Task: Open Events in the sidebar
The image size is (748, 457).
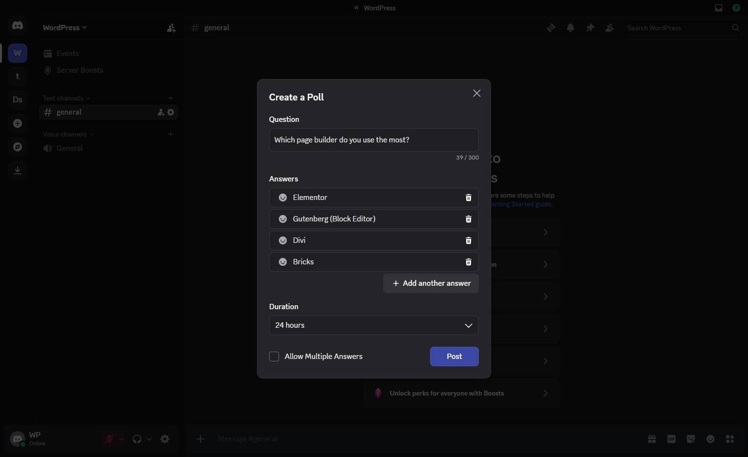Action: [x=109, y=54]
